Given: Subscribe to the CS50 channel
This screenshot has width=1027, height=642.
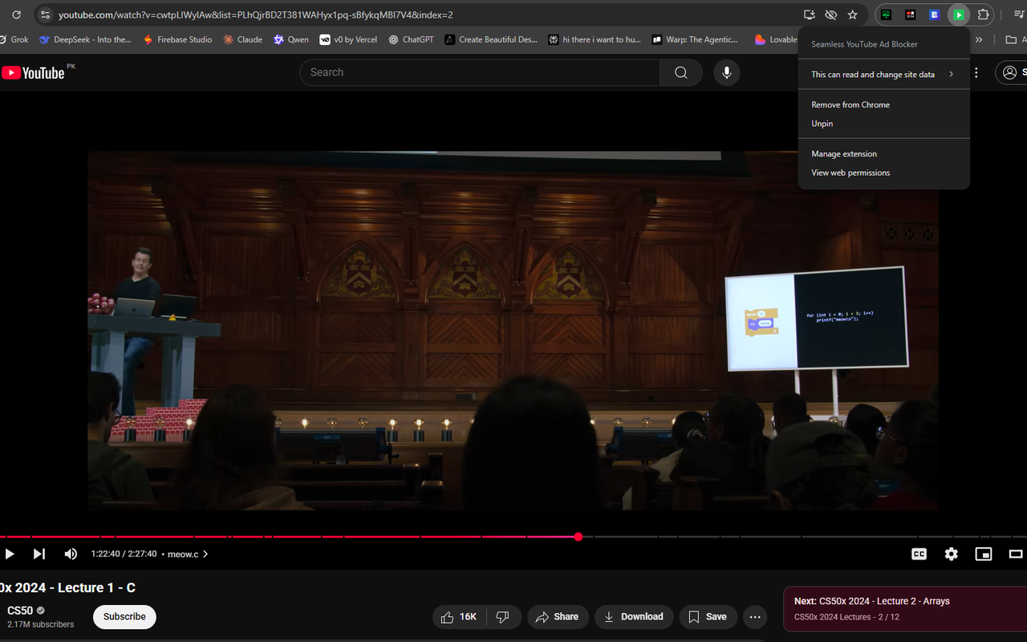Looking at the screenshot, I should pos(124,616).
